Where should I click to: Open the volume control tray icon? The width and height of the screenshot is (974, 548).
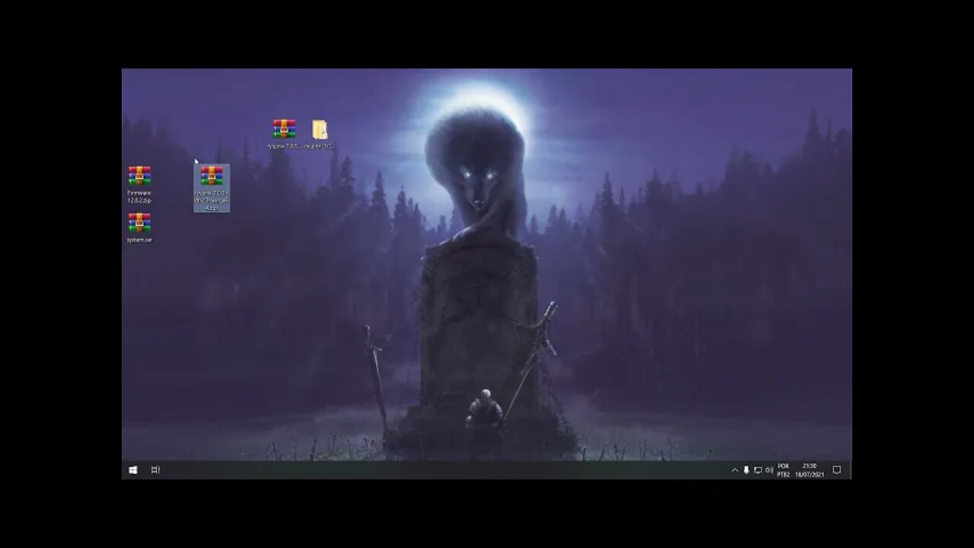coord(769,470)
